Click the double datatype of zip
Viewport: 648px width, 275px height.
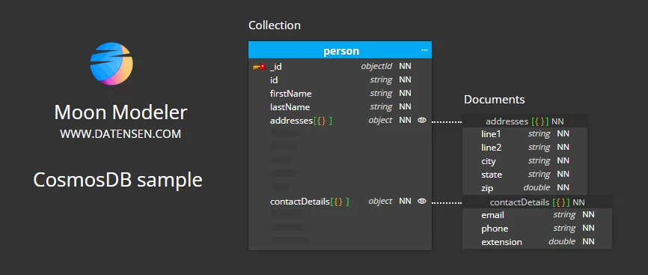click(x=537, y=187)
